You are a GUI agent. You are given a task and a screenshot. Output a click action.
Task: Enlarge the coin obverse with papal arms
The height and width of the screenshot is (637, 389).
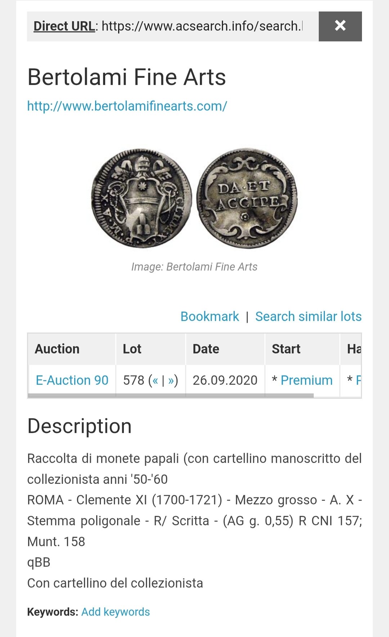[x=142, y=199]
